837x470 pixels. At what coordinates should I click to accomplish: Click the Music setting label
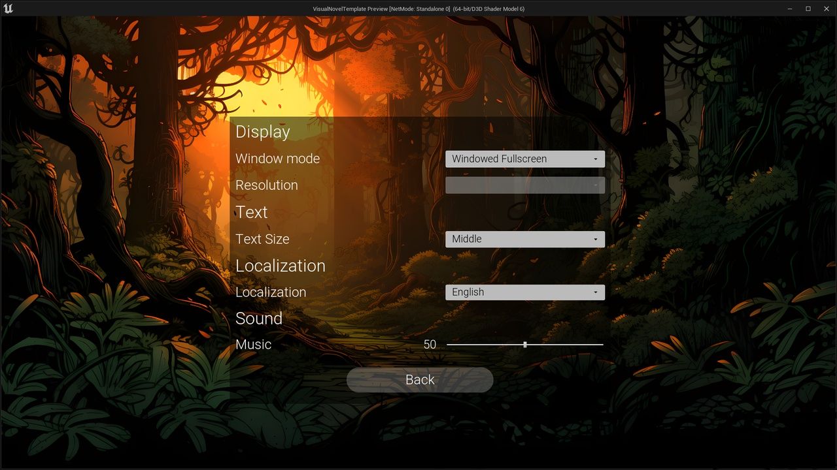[253, 345]
